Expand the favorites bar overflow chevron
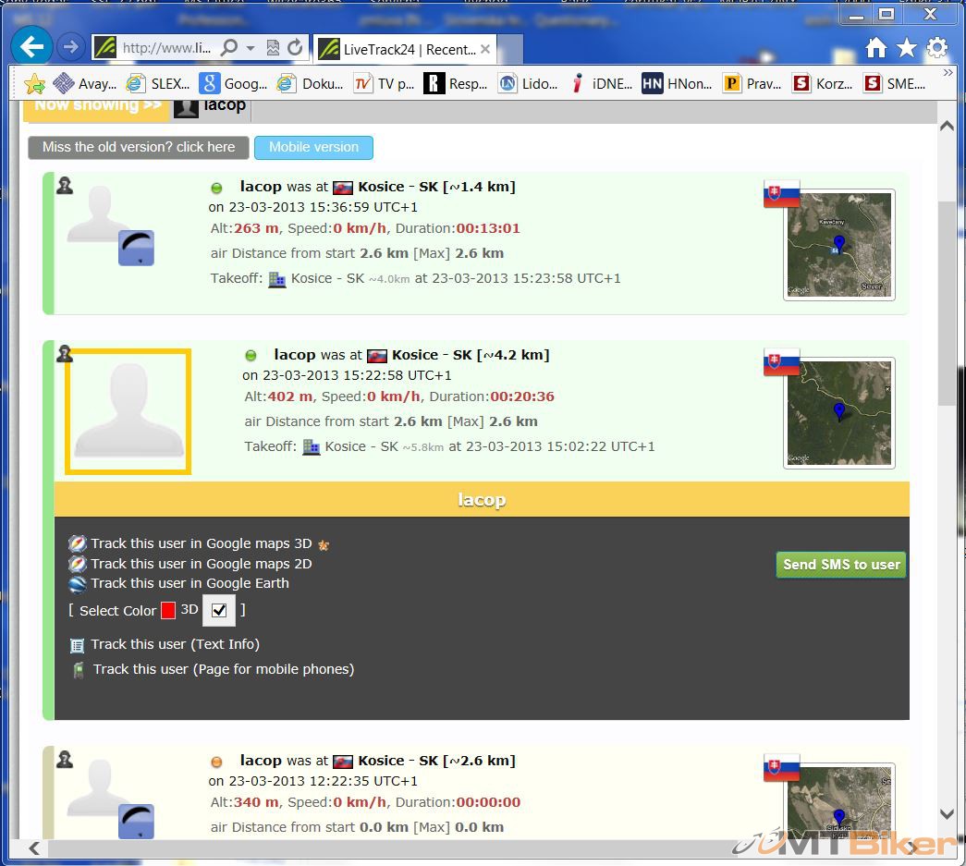 [948, 73]
